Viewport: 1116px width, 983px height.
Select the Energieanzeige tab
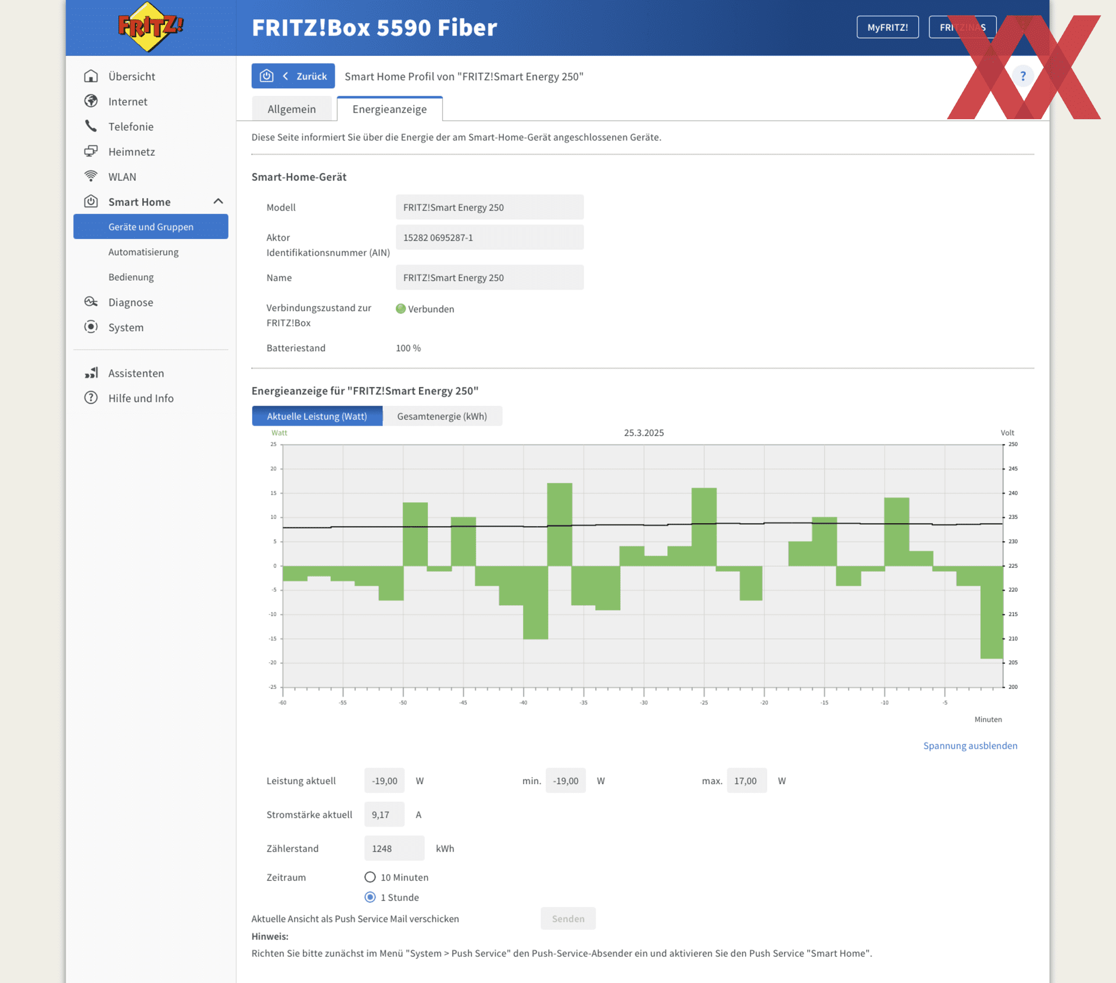[389, 109]
